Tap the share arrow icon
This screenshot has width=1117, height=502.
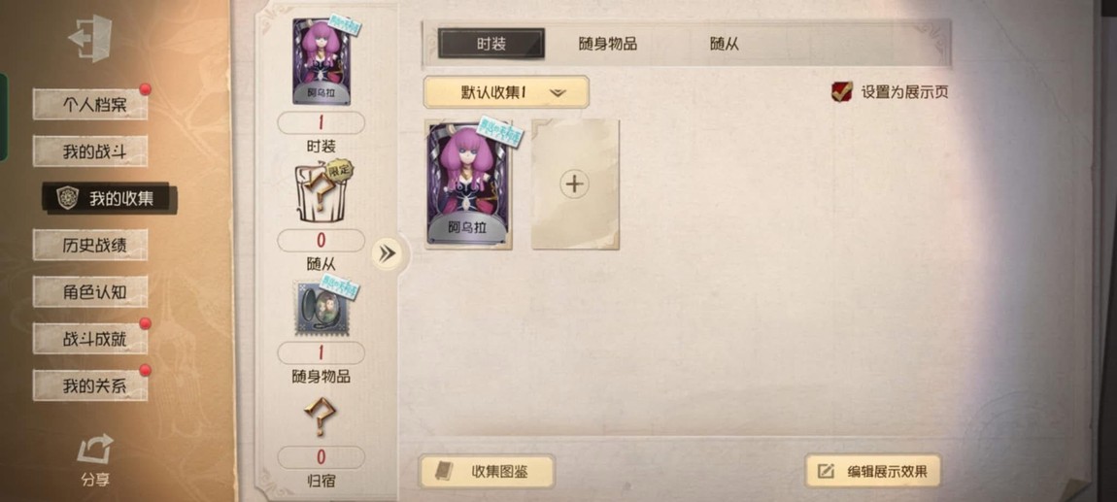(x=95, y=450)
